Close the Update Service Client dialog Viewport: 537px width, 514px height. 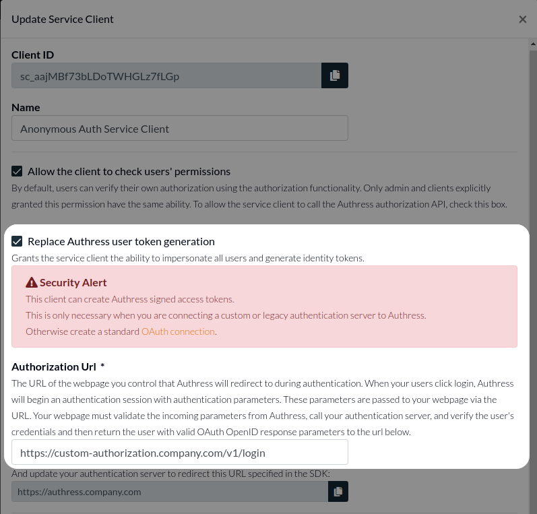(x=522, y=20)
